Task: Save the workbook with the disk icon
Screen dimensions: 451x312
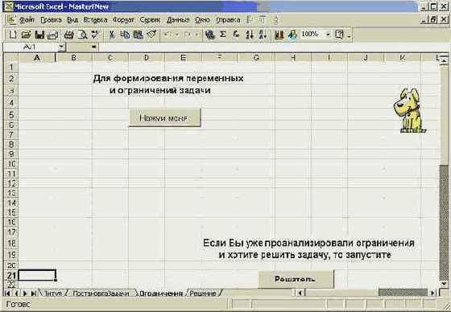Action: coord(39,35)
